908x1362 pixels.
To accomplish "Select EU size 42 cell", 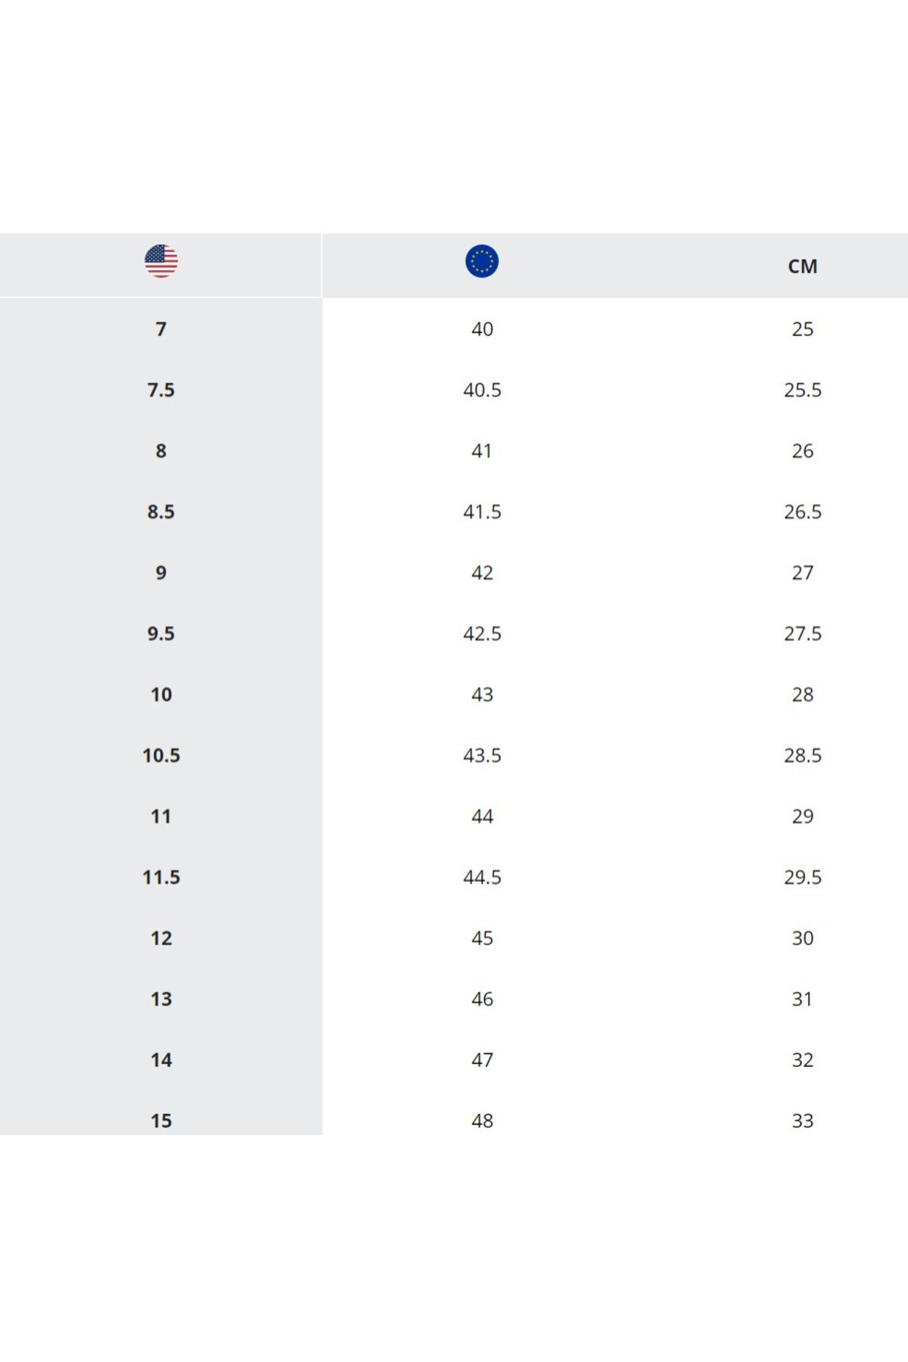I will click(x=482, y=573).
